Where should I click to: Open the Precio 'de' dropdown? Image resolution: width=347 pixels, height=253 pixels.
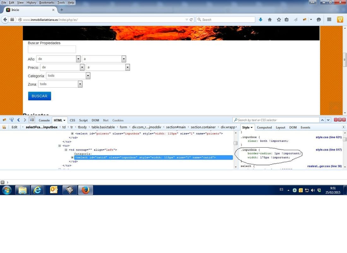point(62,67)
